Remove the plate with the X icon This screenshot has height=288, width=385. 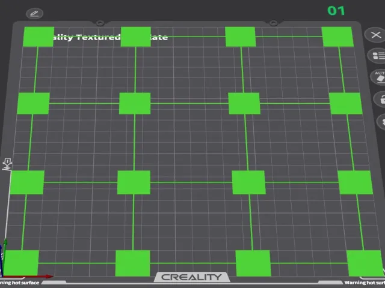point(375,35)
